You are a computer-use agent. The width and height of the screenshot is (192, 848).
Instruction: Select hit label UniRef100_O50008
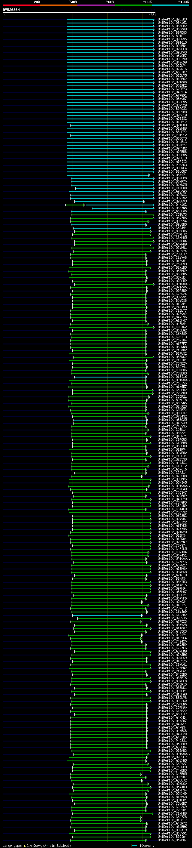click(x=172, y=29)
